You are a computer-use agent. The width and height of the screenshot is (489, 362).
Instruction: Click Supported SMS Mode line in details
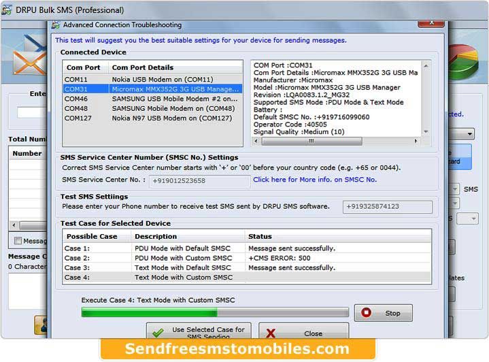[328, 102]
